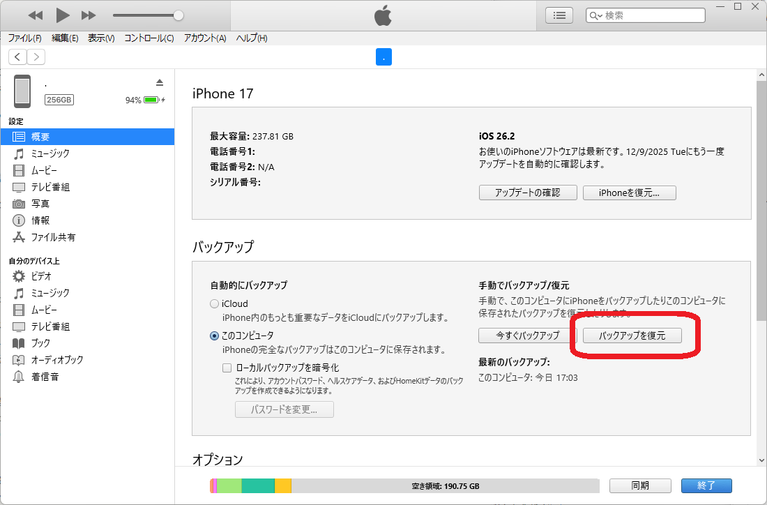This screenshot has height=505, width=767.
Task: Open the コントロール(C) menu
Action: coord(149,38)
